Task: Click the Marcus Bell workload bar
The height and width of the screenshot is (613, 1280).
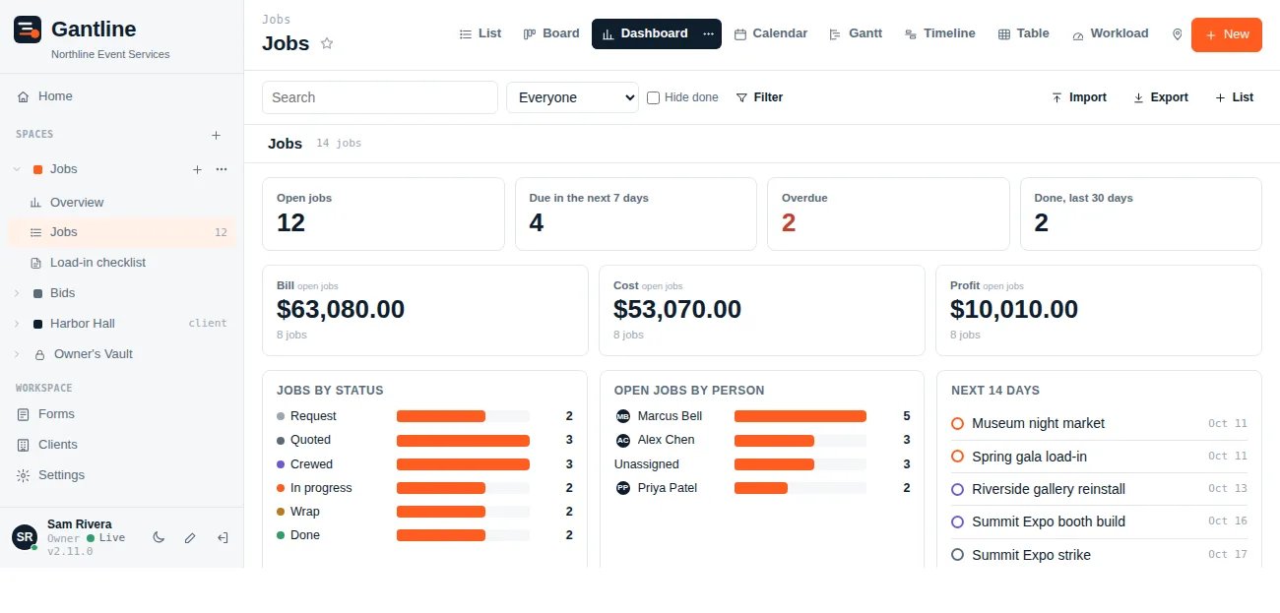Action: (800, 416)
